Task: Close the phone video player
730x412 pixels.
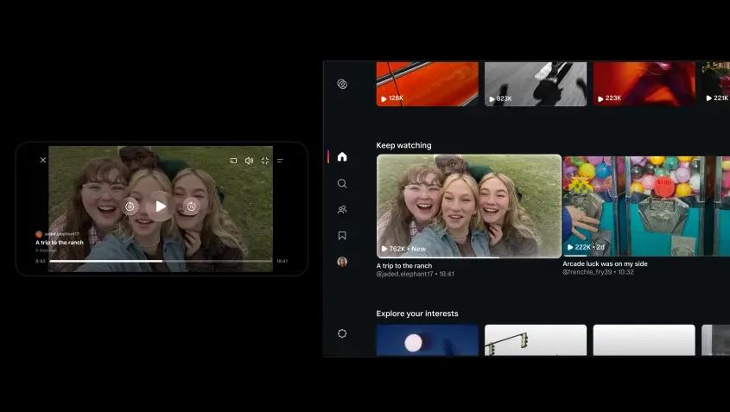Action: tap(43, 160)
